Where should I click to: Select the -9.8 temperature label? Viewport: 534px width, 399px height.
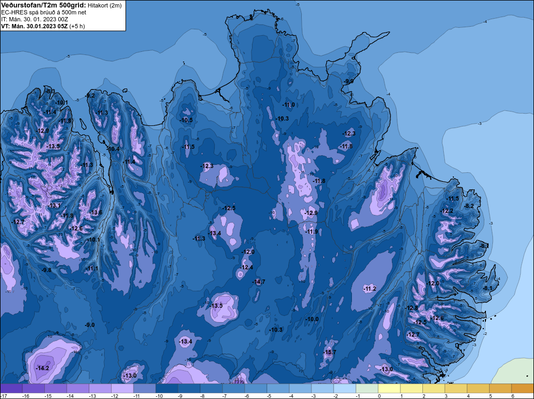coord(46,270)
